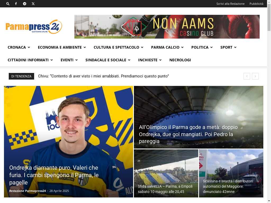
Task: Click Scrivi alla Redazione link
Action: (231, 4)
